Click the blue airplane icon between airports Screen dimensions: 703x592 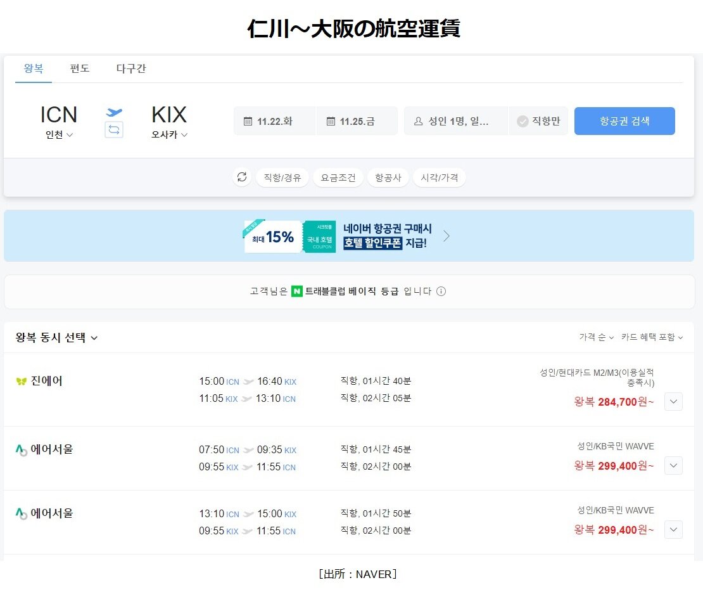pos(114,112)
